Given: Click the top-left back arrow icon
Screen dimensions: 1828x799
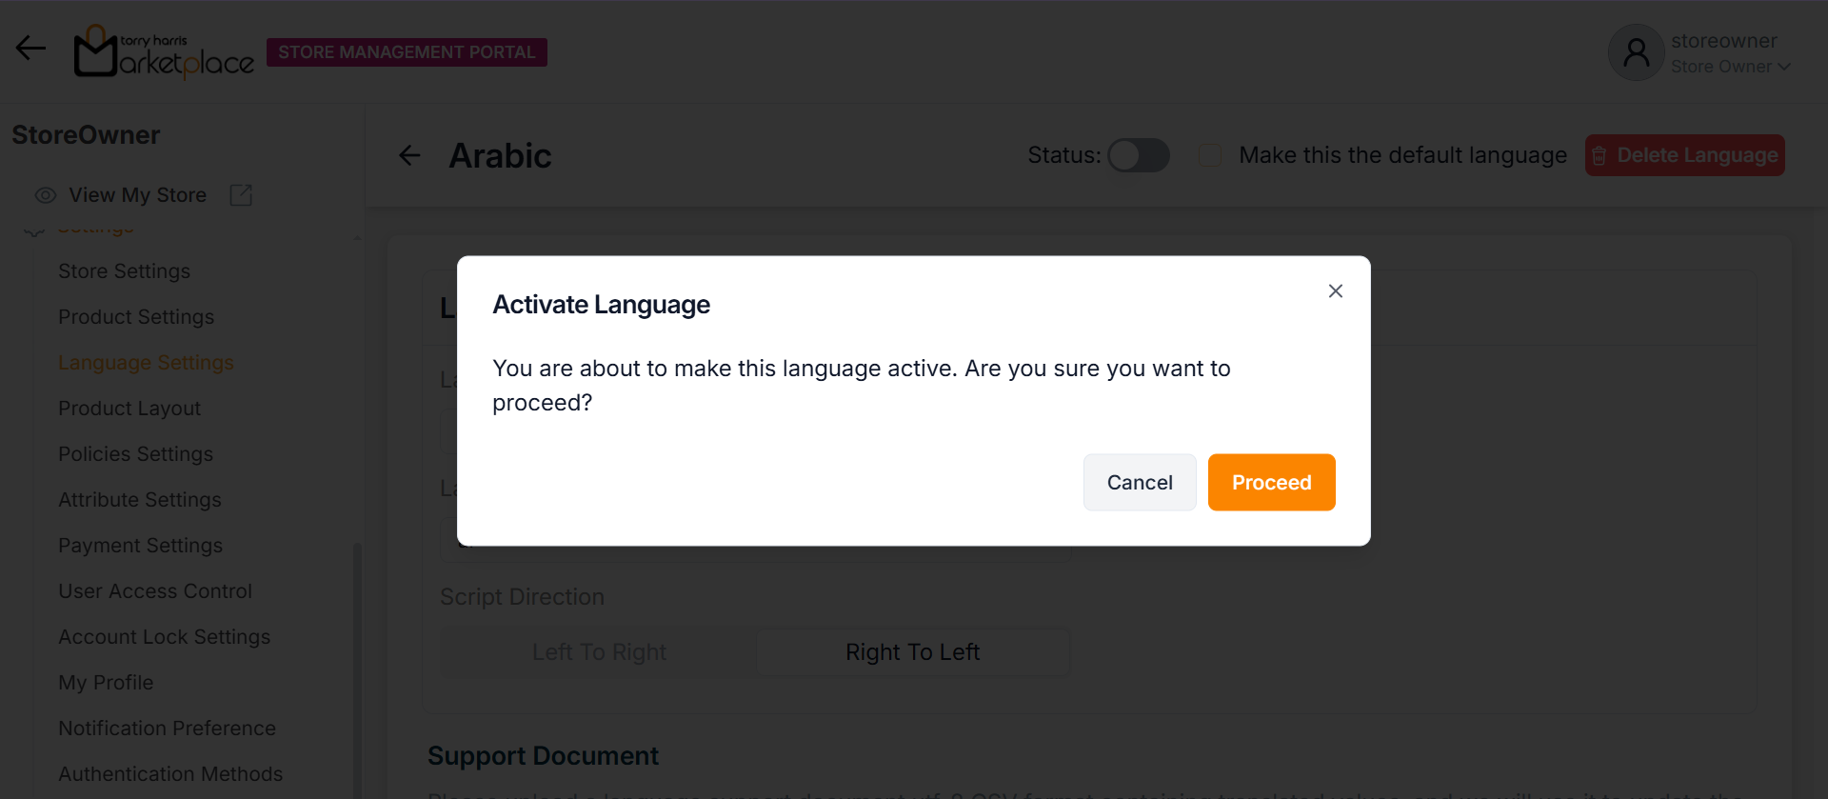Looking at the screenshot, I should click(30, 49).
